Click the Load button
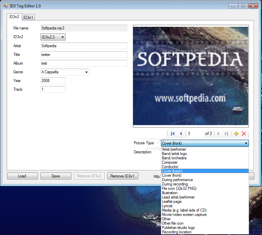Viewport: 262px width, 235px height. pos(22,176)
